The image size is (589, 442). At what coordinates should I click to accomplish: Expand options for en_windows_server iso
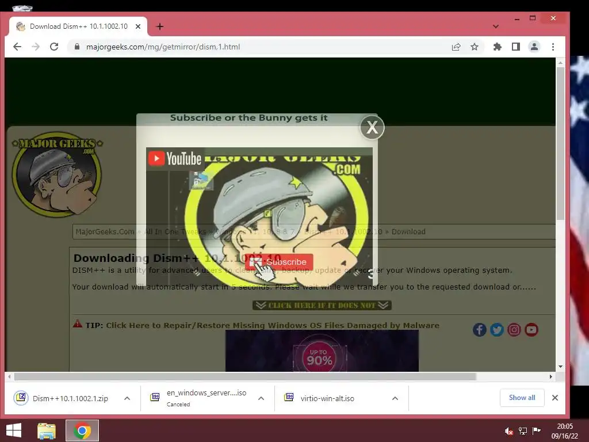click(x=261, y=398)
